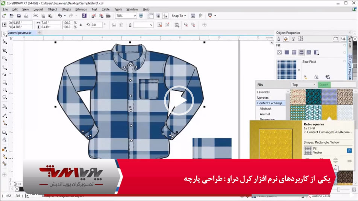Click the Blue Plaid preview swatch
358x201 pixels.
(287, 70)
